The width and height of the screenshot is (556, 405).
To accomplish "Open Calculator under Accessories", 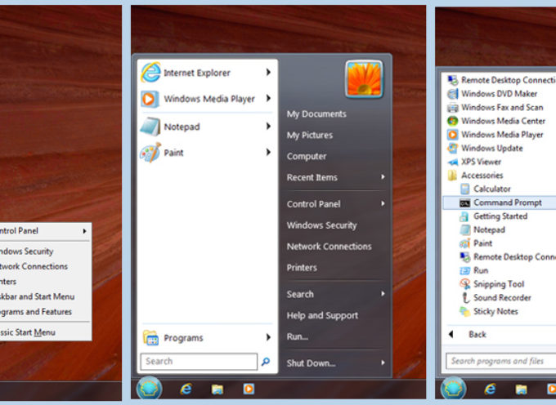I will tap(492, 189).
